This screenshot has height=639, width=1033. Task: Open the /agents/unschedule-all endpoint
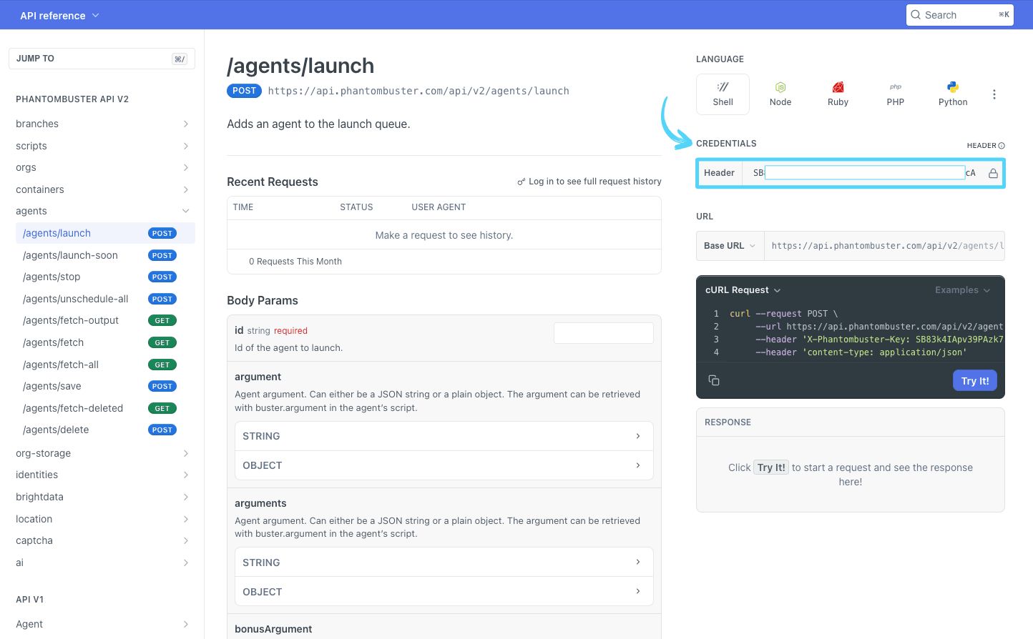105,299
